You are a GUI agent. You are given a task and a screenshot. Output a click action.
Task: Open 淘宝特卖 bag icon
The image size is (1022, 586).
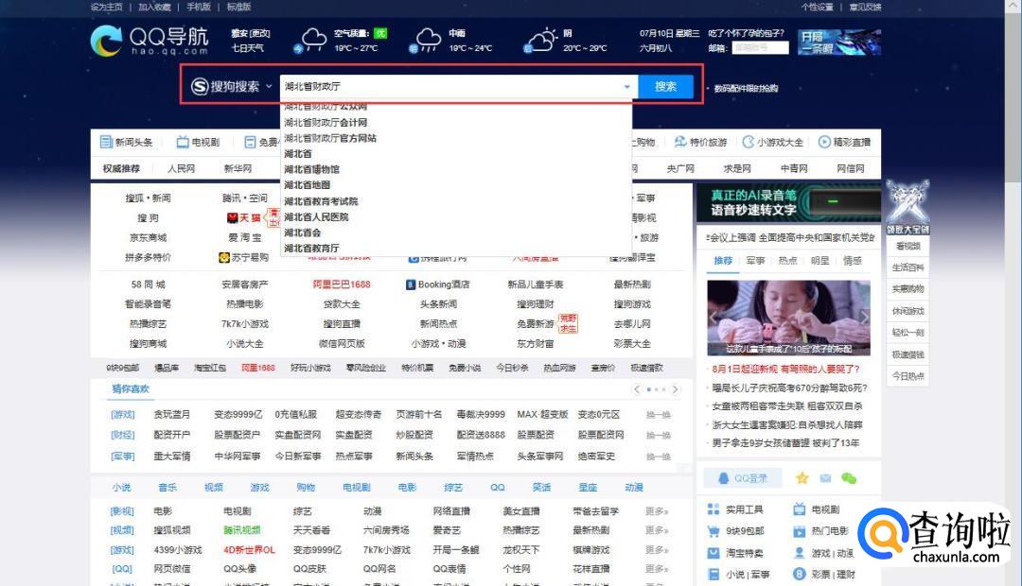coord(714,553)
